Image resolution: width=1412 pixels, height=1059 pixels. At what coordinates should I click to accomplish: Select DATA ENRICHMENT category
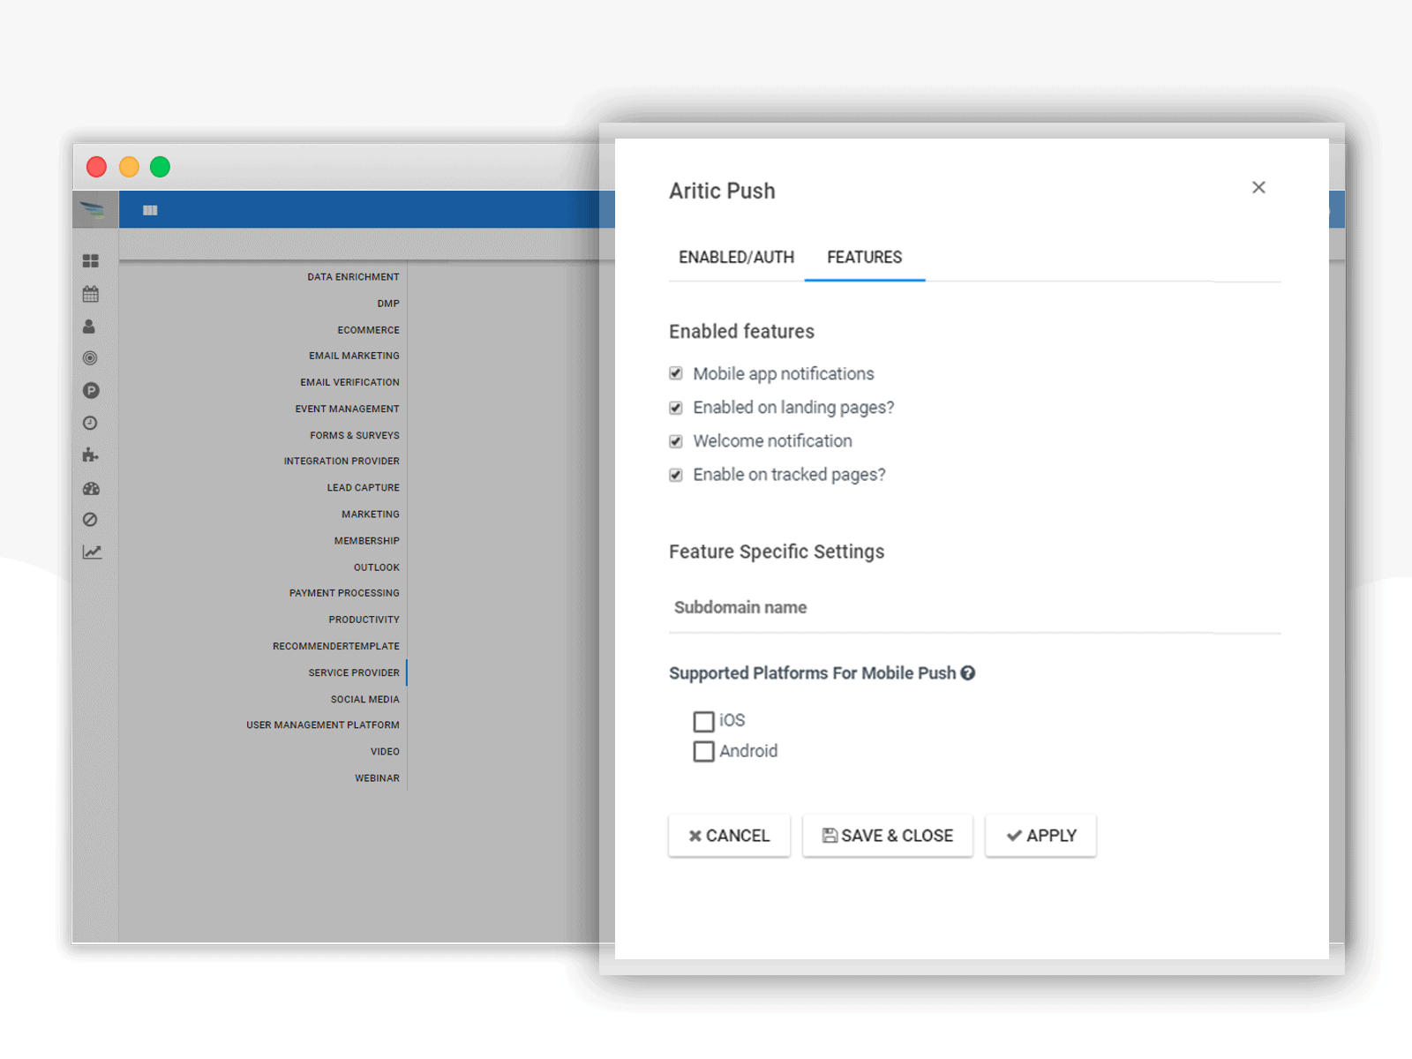(353, 277)
